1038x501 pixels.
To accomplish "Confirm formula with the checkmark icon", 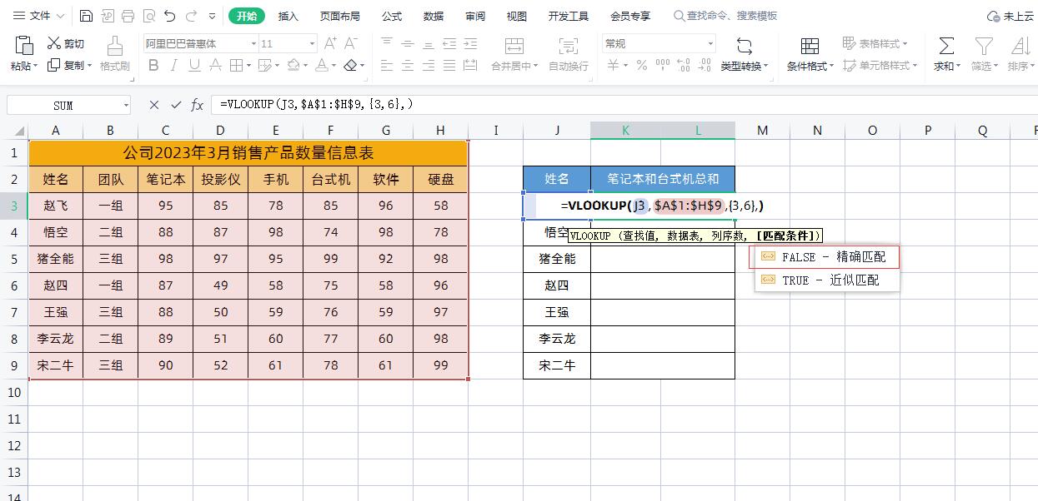I will (x=176, y=105).
